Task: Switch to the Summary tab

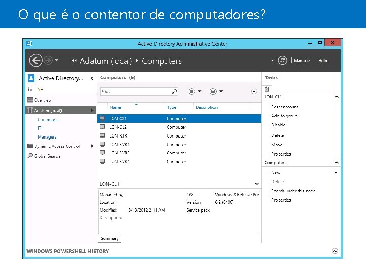Action: point(110,238)
